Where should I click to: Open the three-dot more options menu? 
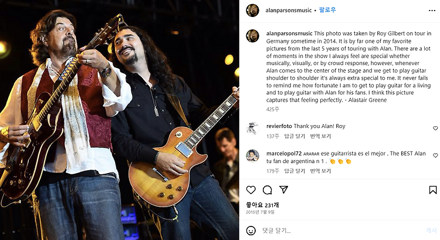(432, 11)
